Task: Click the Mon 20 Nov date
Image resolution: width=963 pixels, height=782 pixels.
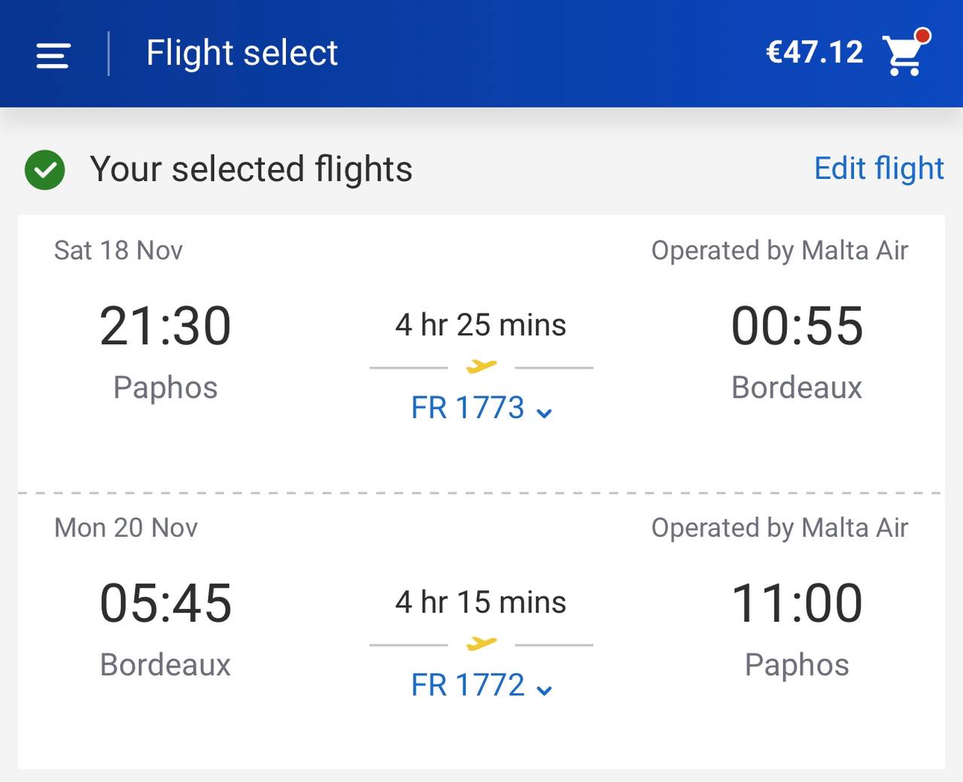Action: coord(126,528)
